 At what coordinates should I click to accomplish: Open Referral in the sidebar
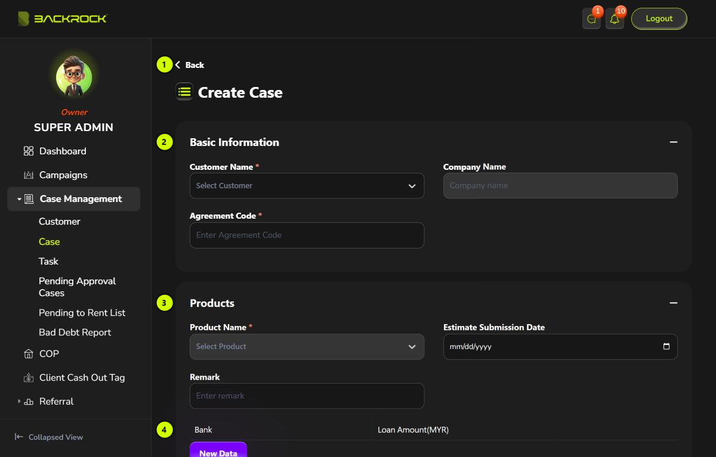point(56,402)
